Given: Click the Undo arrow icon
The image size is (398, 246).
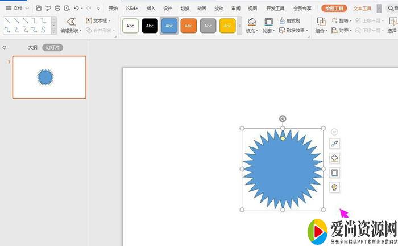Looking at the screenshot, I should coord(77,9).
